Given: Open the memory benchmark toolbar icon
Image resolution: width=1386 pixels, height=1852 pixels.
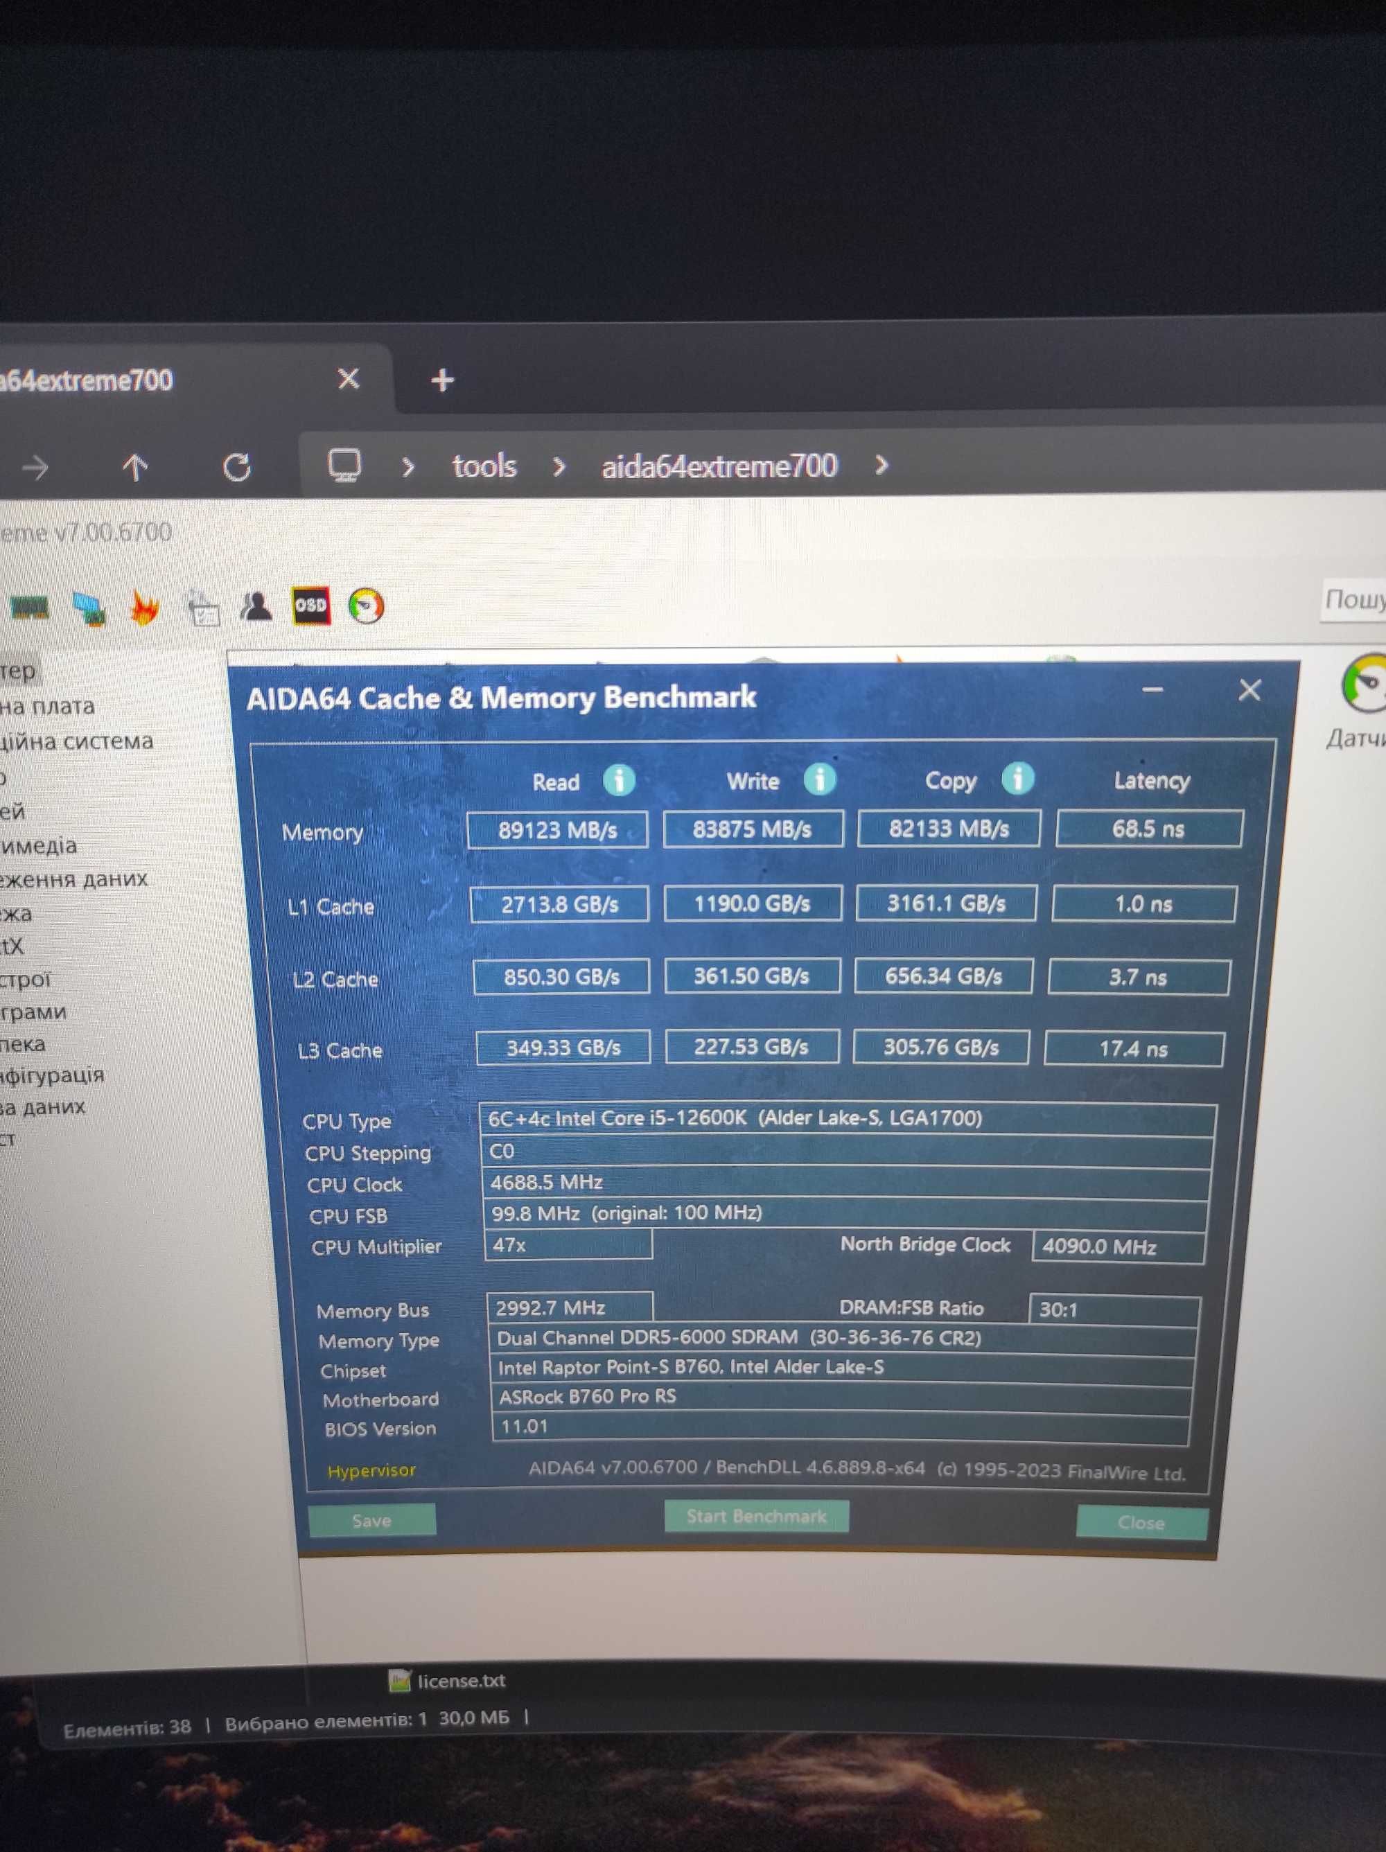Looking at the screenshot, I should (x=29, y=607).
